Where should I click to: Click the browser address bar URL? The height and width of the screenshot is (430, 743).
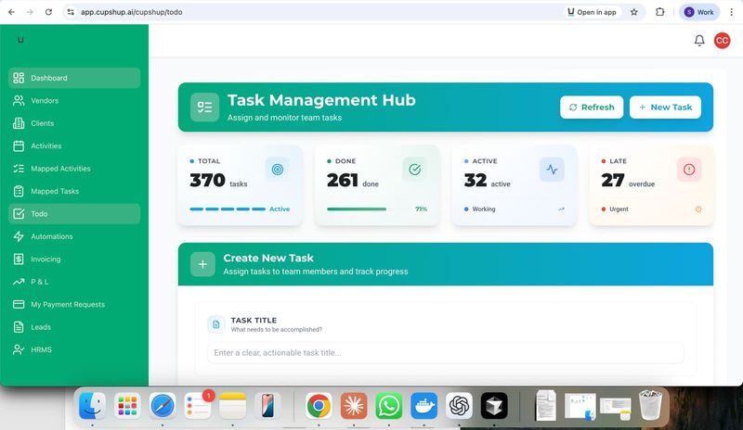(131, 12)
